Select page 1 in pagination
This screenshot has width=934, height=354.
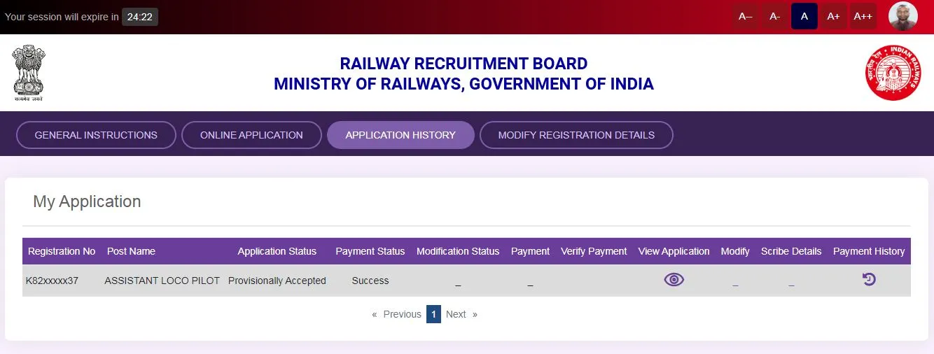[433, 314]
